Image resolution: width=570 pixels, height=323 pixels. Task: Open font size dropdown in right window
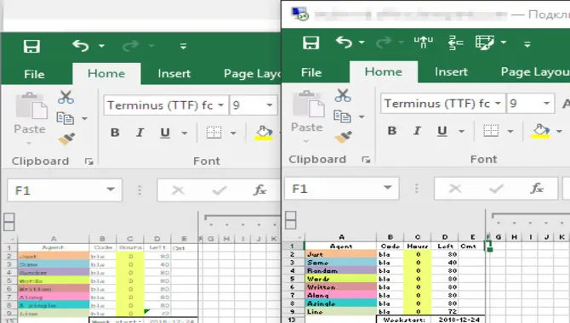546,104
